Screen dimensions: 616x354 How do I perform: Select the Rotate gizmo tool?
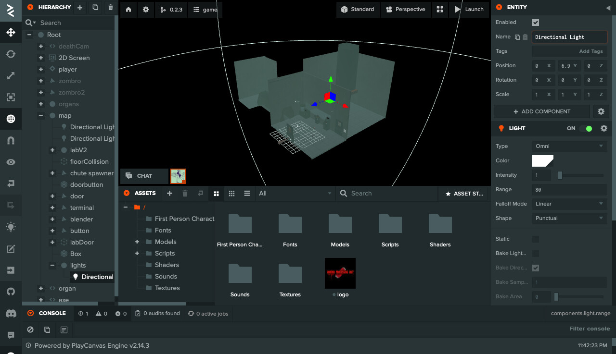click(11, 54)
